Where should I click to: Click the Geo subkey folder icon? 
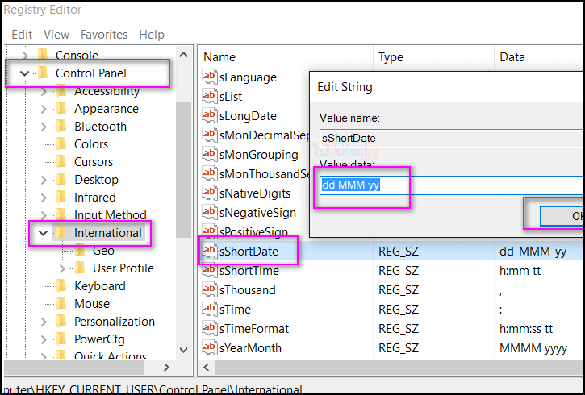point(80,251)
